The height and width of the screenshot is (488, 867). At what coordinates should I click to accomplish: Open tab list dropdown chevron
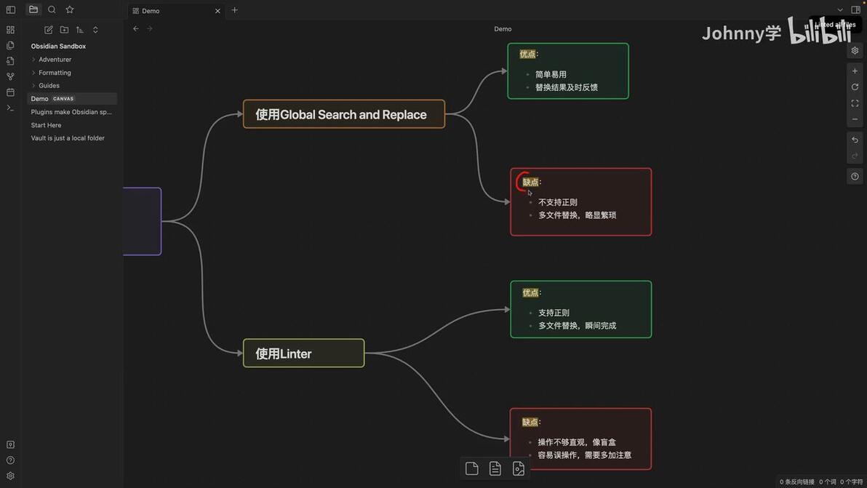tap(840, 10)
